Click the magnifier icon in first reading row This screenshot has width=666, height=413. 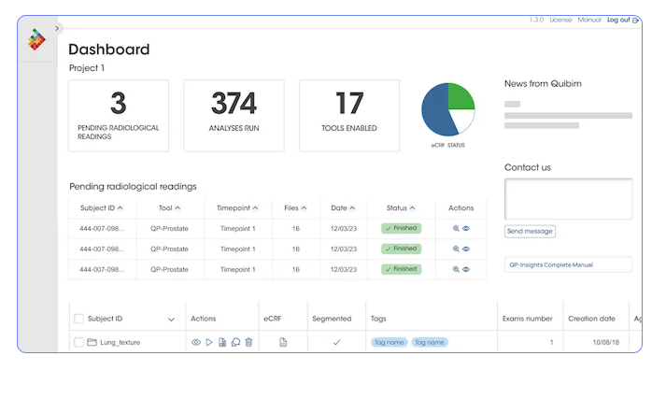[456, 228]
